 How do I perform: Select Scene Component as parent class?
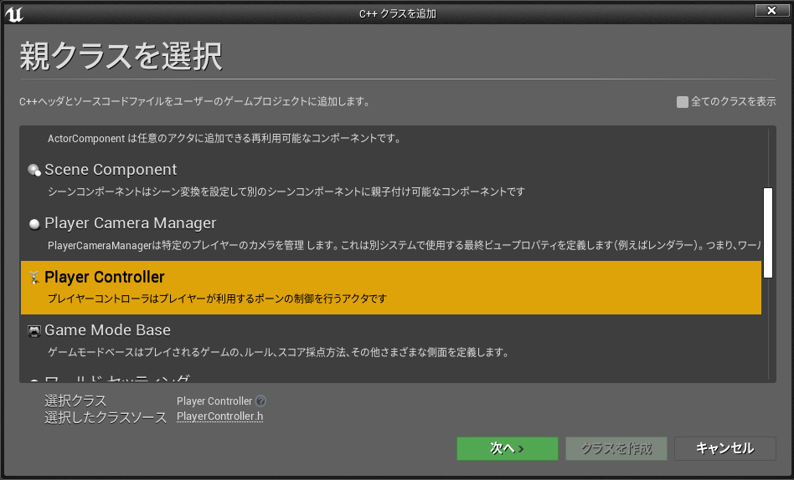(390, 181)
